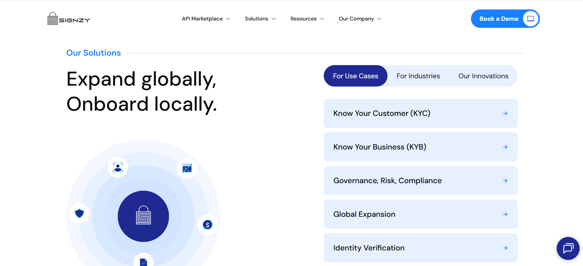Click the dollar coin icon in the orbit graphic
The width and height of the screenshot is (583, 266).
point(207,225)
